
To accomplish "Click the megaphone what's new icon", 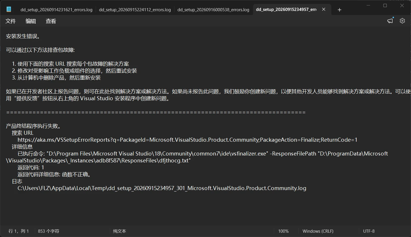I will [390, 21].
